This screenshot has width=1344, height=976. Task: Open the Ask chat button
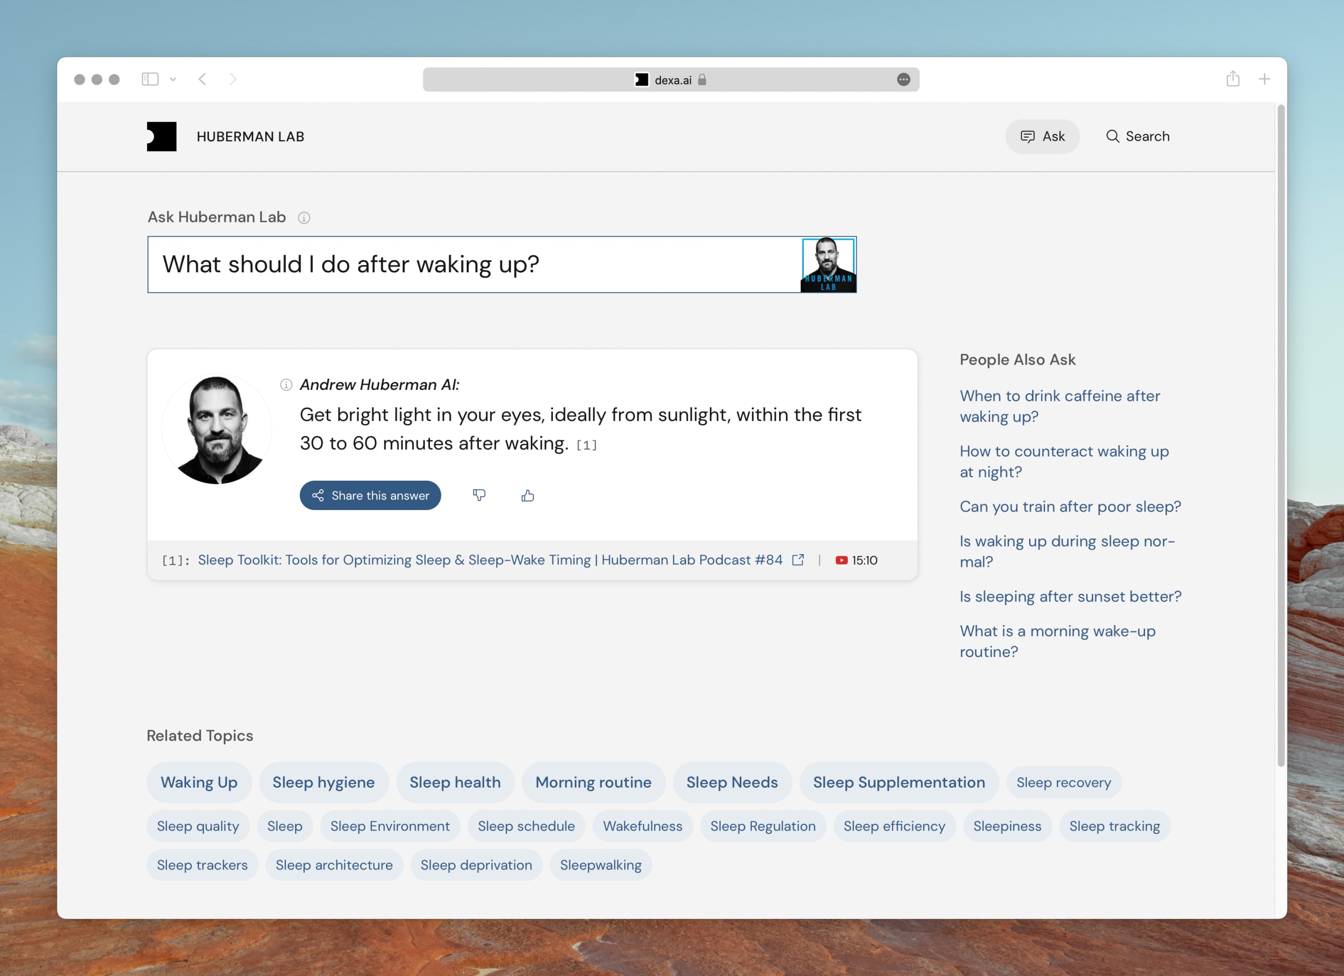pos(1042,136)
